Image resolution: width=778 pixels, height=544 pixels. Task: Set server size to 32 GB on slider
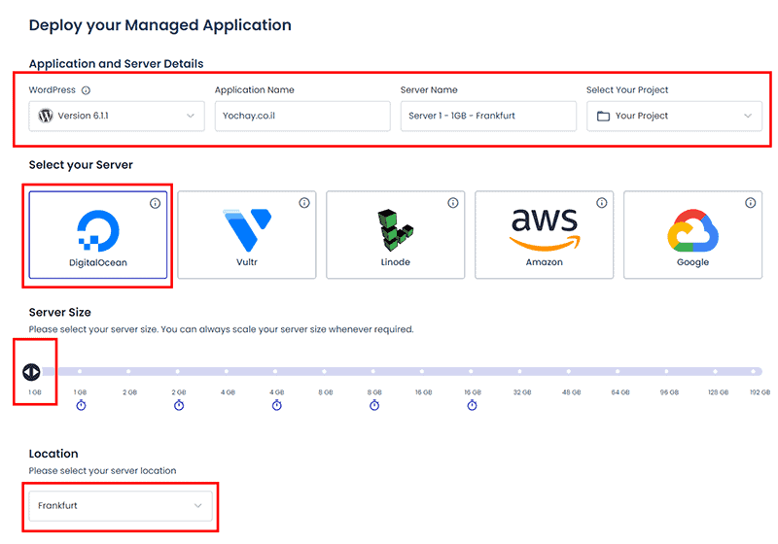[520, 371]
